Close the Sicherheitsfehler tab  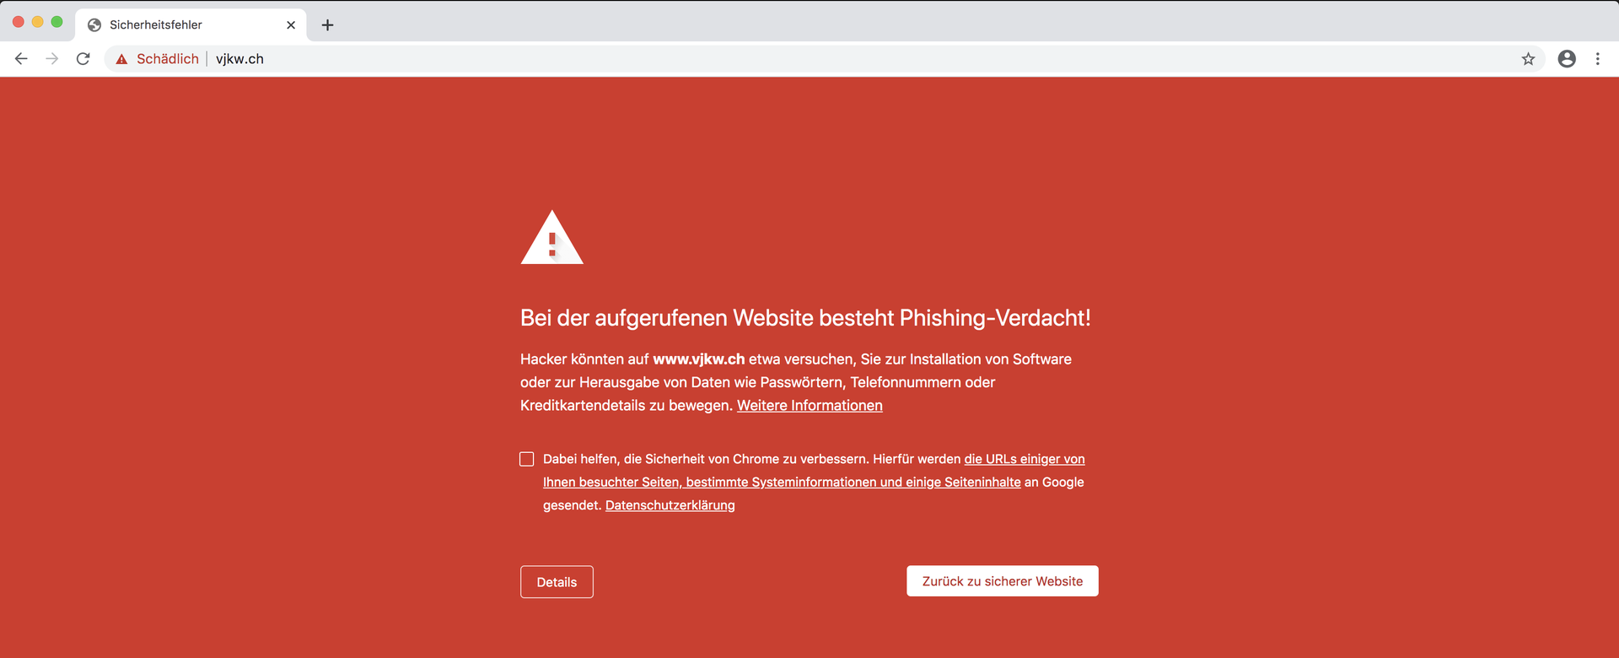[x=291, y=25]
